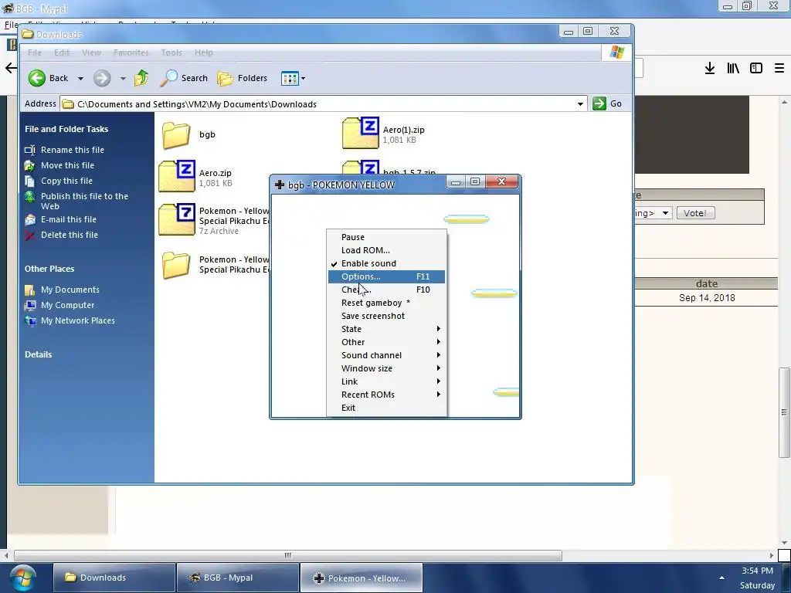Click Copy this file task
791x593 pixels.
(x=66, y=181)
